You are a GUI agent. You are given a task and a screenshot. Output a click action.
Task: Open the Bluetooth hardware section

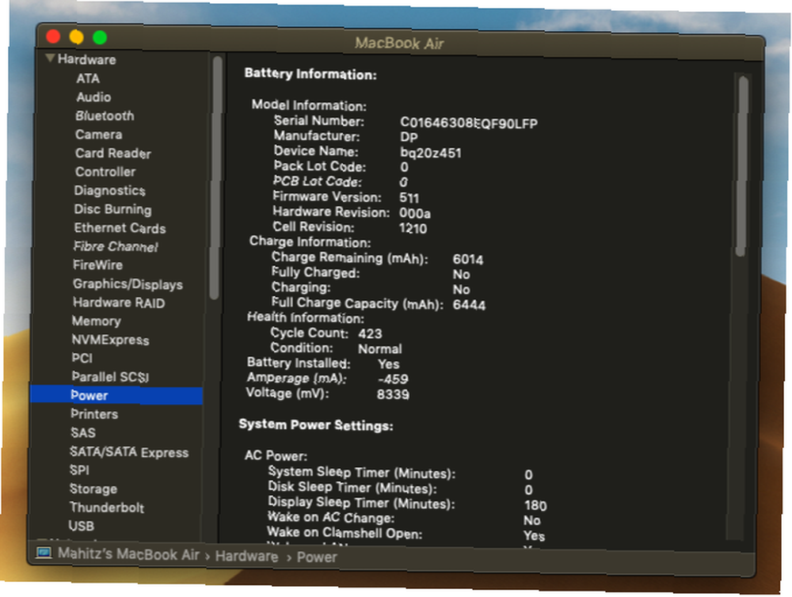(105, 116)
